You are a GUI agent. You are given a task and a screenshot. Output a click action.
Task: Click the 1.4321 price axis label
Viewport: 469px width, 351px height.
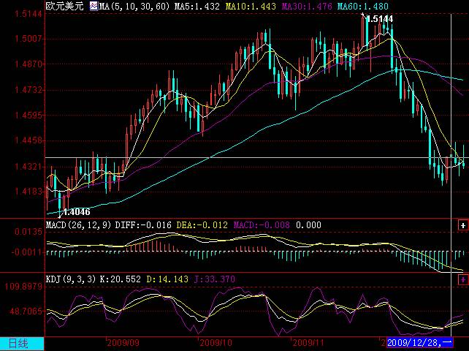pyautogui.click(x=28, y=166)
